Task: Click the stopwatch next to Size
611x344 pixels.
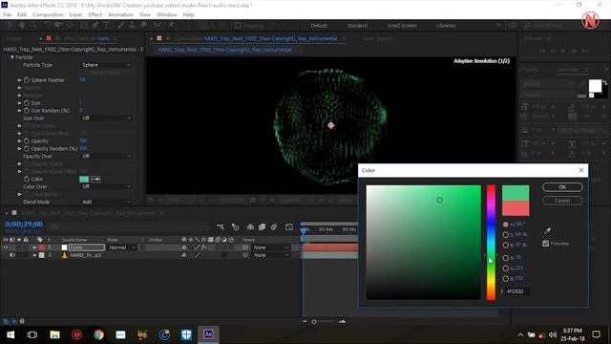Action: click(x=27, y=103)
